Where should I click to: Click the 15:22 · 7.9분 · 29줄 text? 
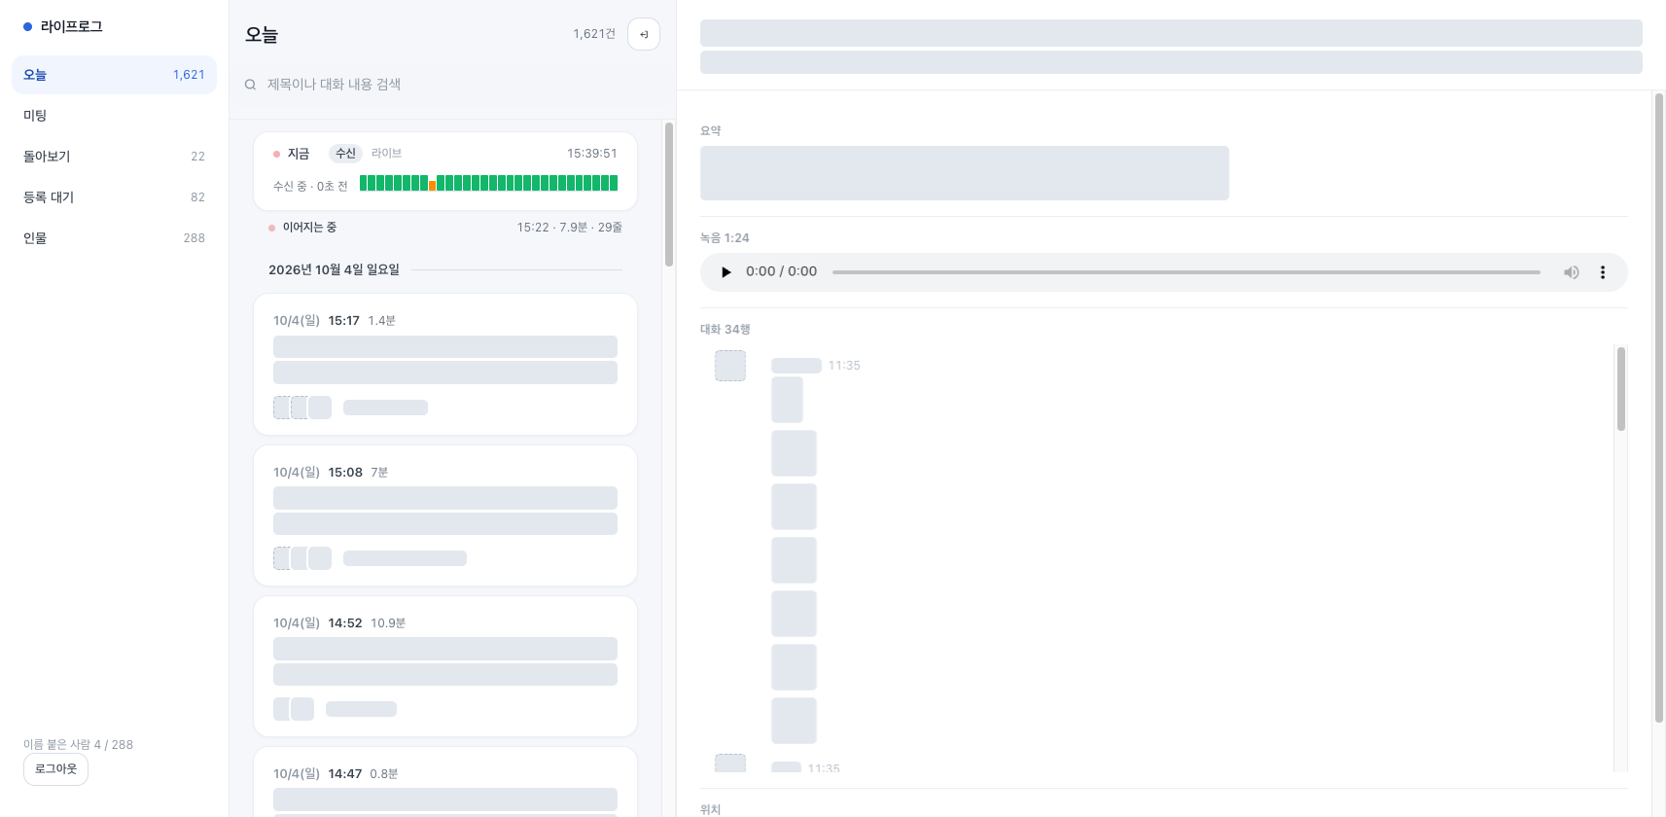[570, 228]
